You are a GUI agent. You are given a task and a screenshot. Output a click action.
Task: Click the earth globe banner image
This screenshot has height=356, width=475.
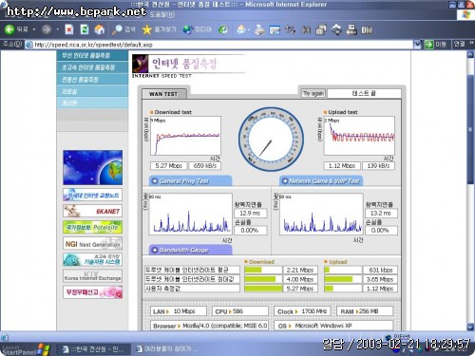coord(92,167)
